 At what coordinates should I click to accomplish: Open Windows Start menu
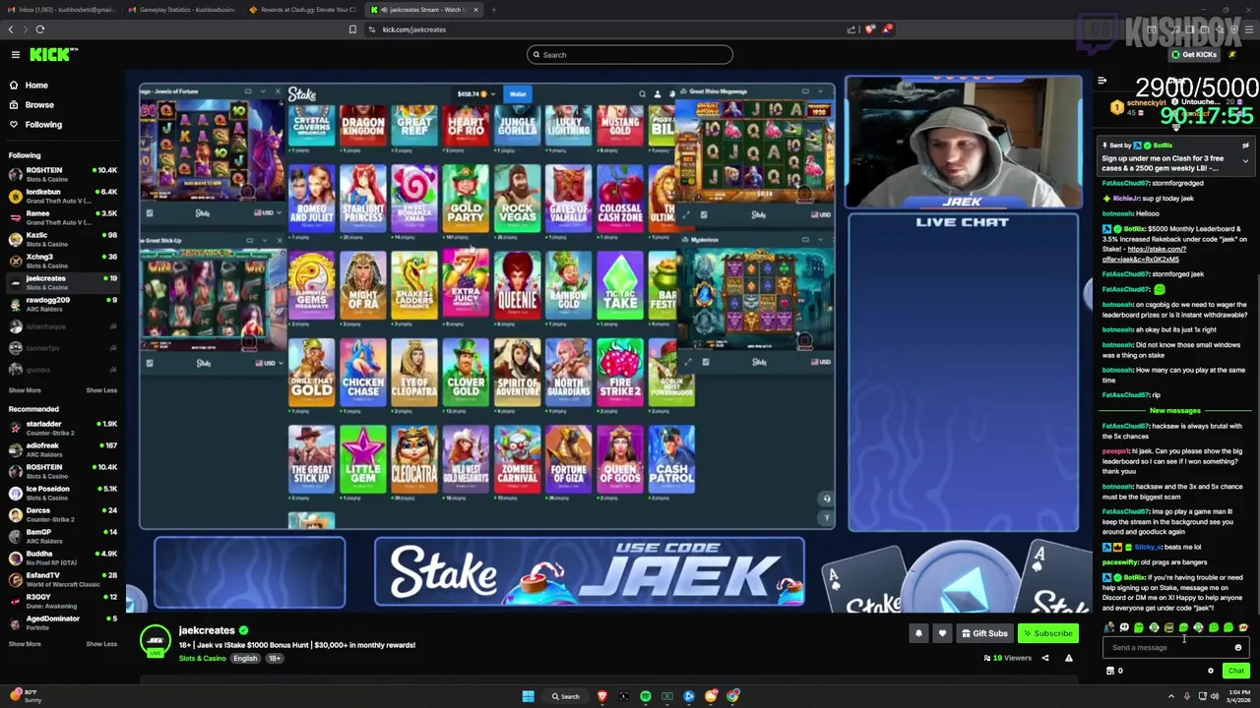coord(529,696)
